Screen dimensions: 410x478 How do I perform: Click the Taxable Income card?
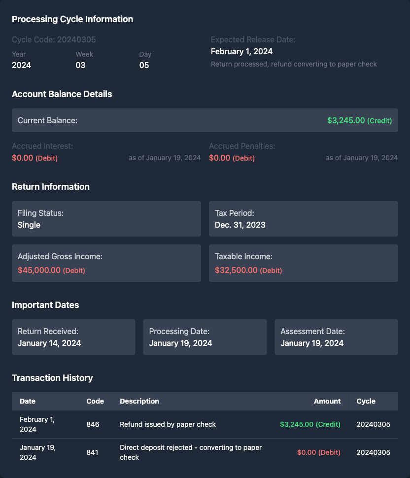303,263
